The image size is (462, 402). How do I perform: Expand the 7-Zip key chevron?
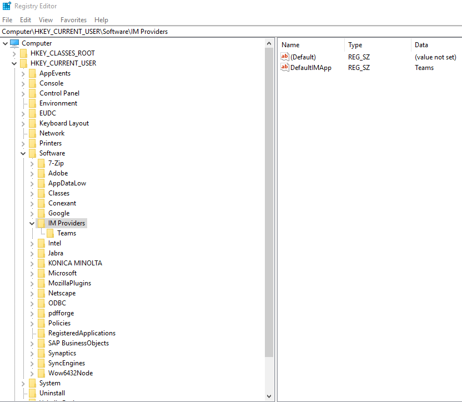tap(32, 164)
